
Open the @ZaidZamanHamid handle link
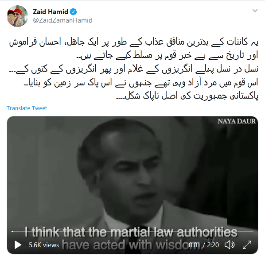(x=62, y=20)
